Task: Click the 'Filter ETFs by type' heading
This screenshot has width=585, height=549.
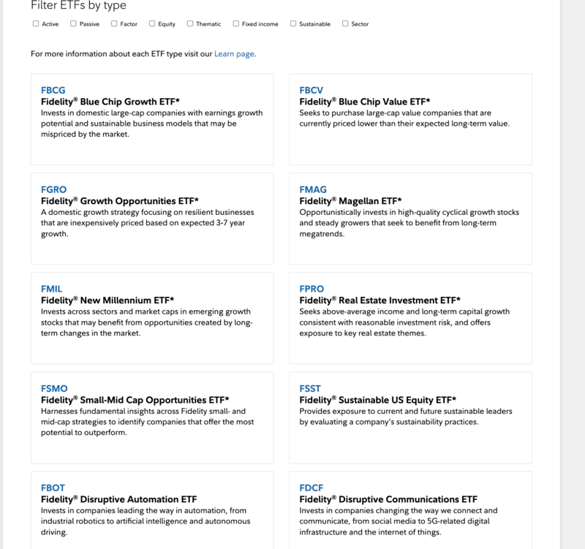Action: pyautogui.click(x=78, y=5)
